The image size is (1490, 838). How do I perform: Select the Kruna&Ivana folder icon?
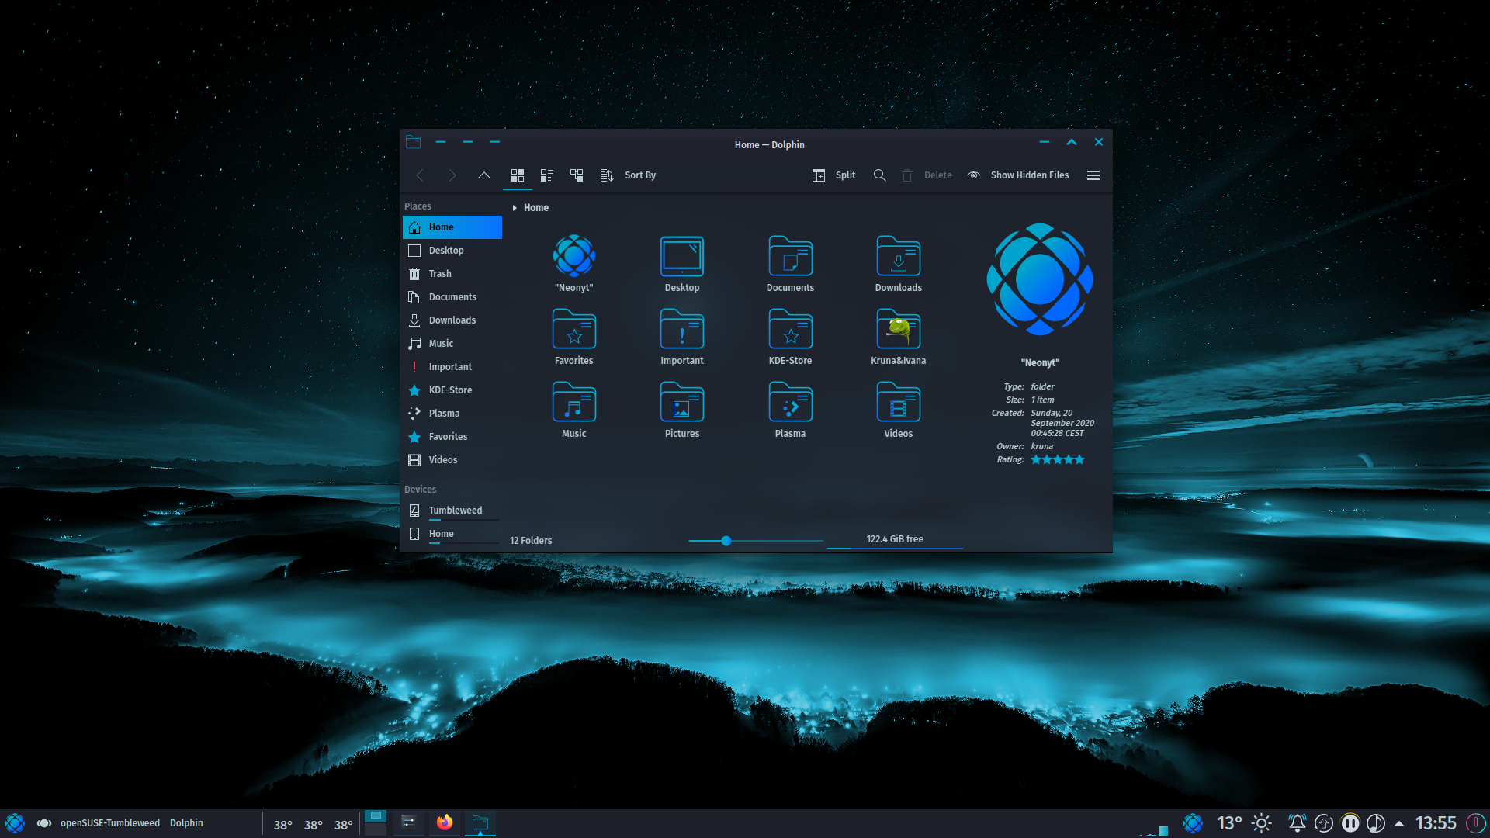click(x=899, y=329)
